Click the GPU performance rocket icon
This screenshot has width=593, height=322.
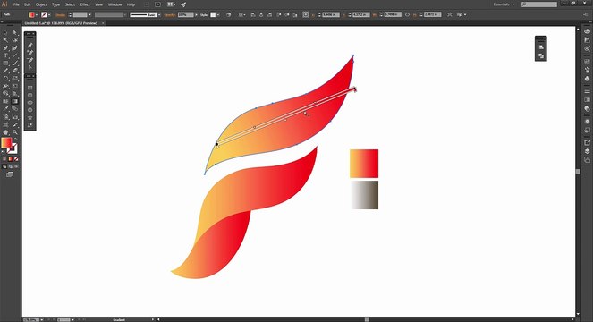coord(183,4)
